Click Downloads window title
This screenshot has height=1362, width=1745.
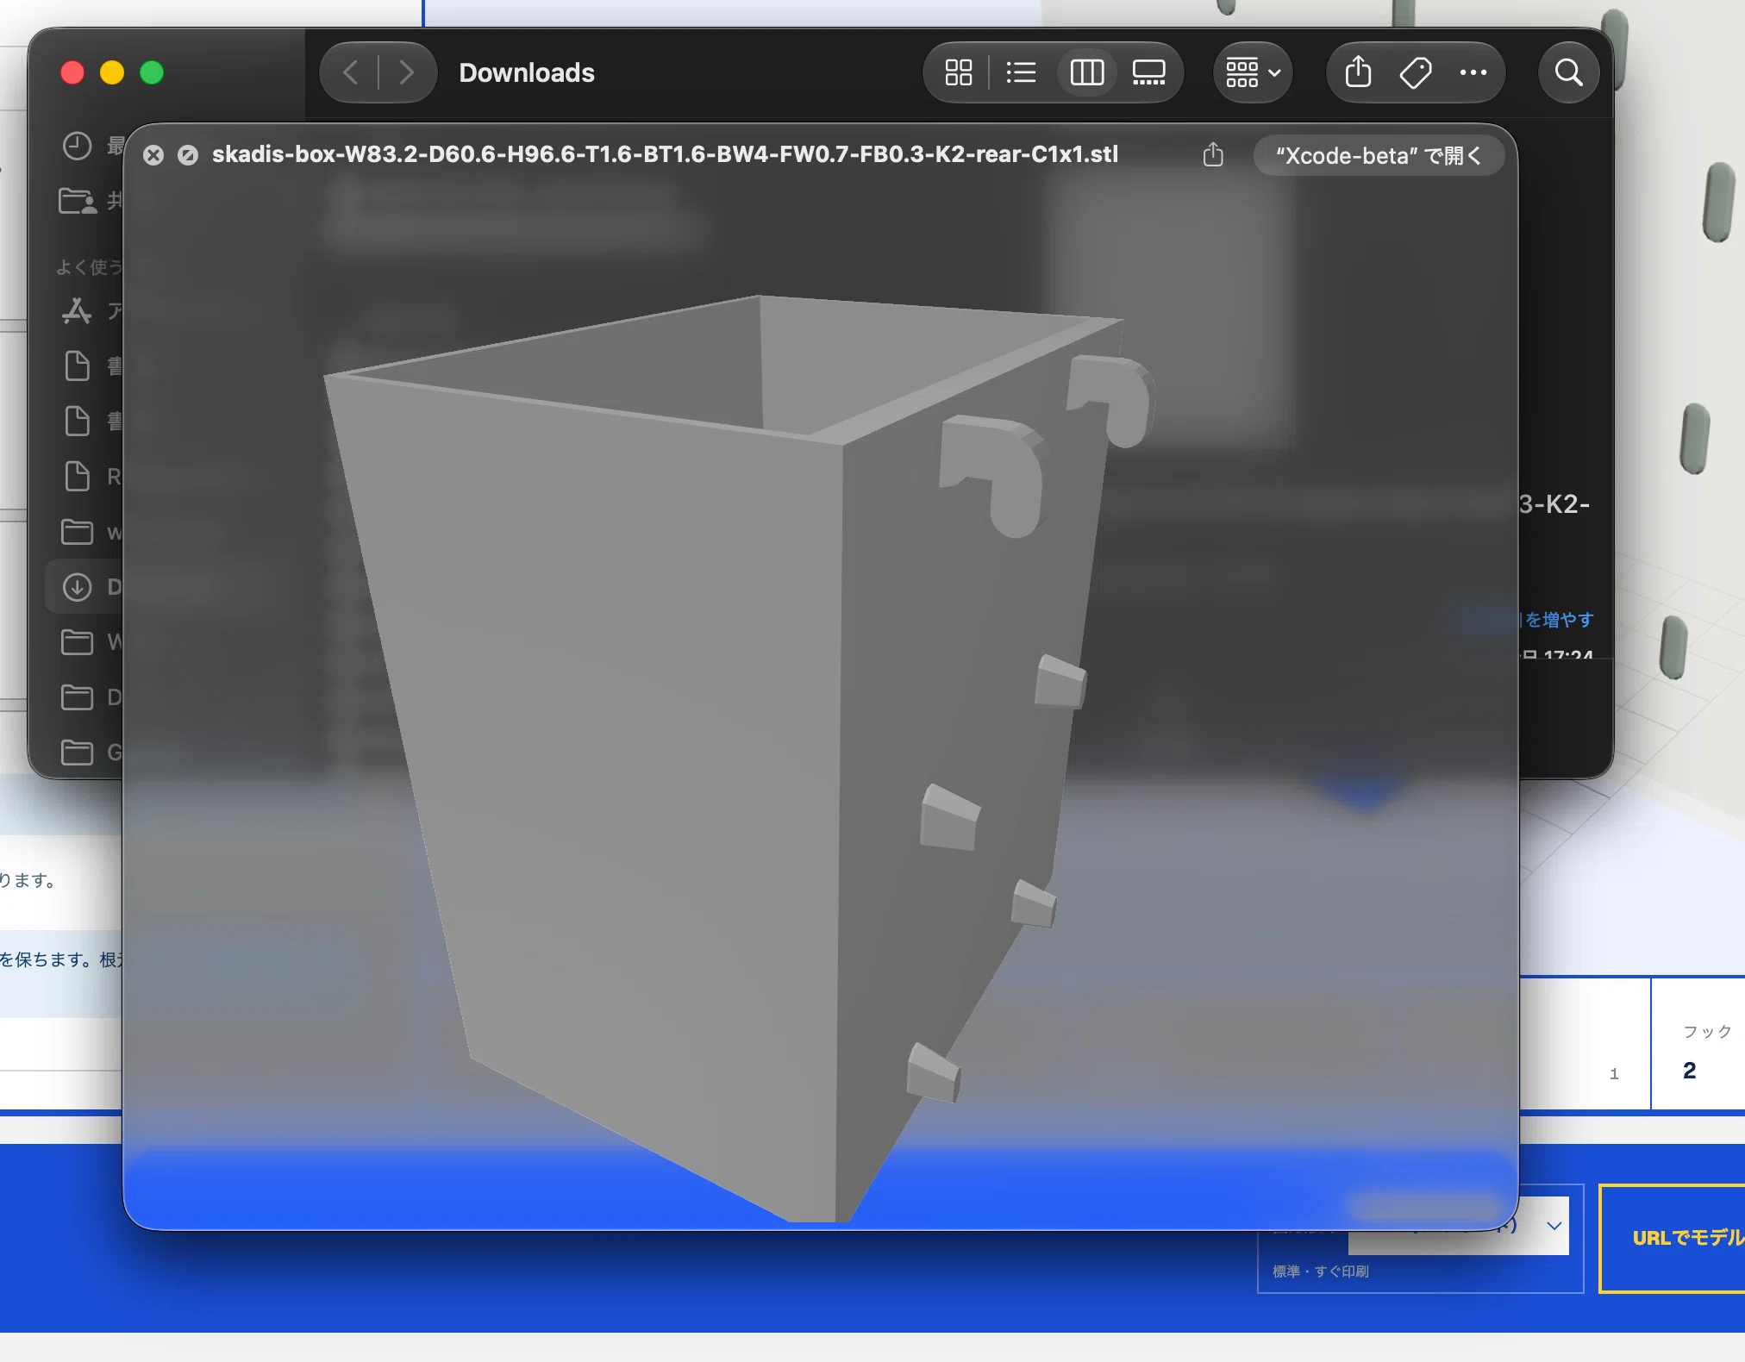click(x=527, y=72)
